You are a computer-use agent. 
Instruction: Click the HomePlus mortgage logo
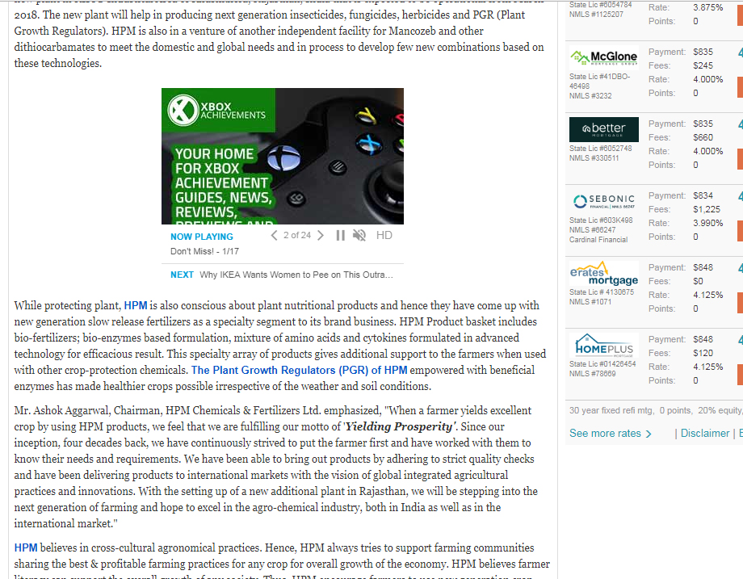pos(604,346)
